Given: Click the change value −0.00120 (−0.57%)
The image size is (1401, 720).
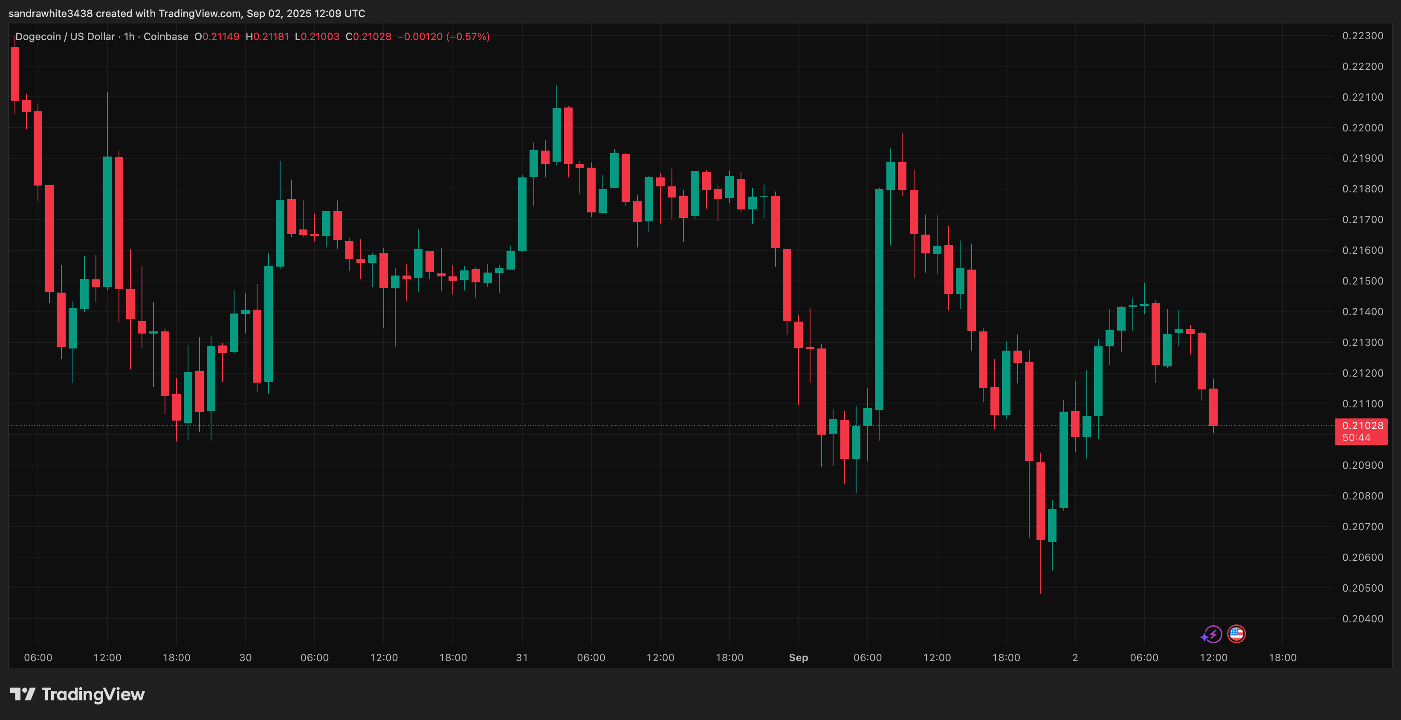Looking at the screenshot, I should pyautogui.click(x=444, y=36).
